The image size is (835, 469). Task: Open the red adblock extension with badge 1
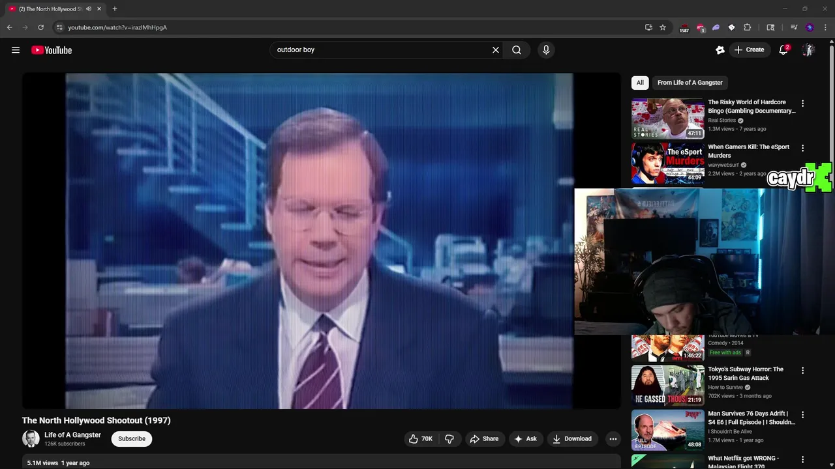tap(701, 28)
